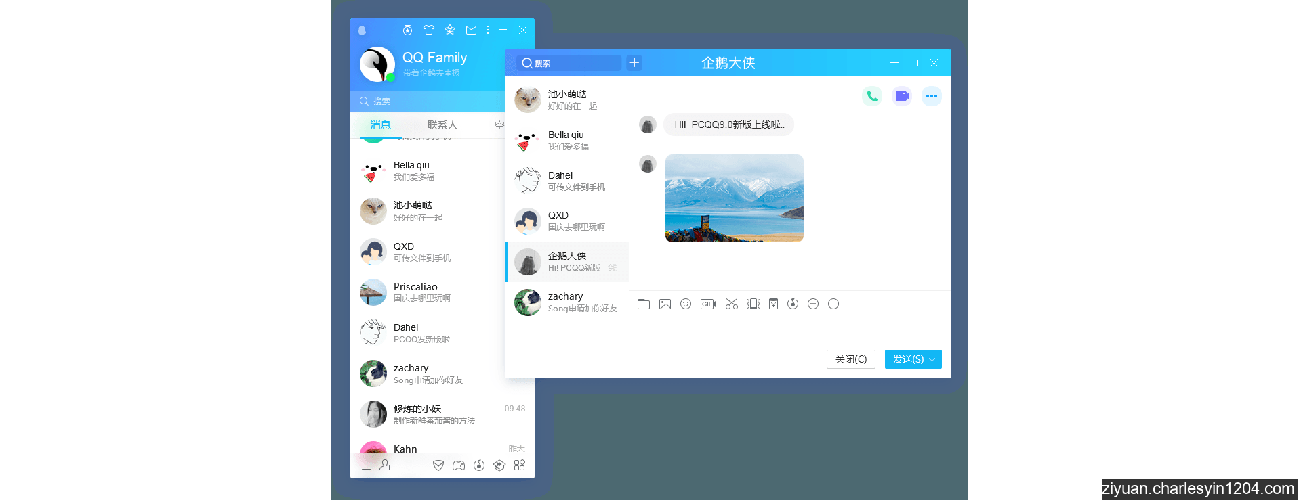Open the app manager grid icon

[520, 465]
